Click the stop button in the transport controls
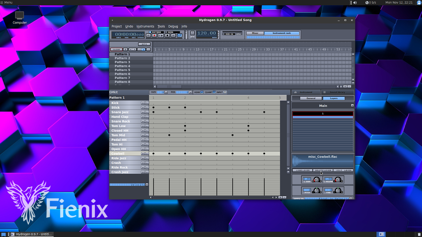The image size is (422, 237). (x=167, y=35)
